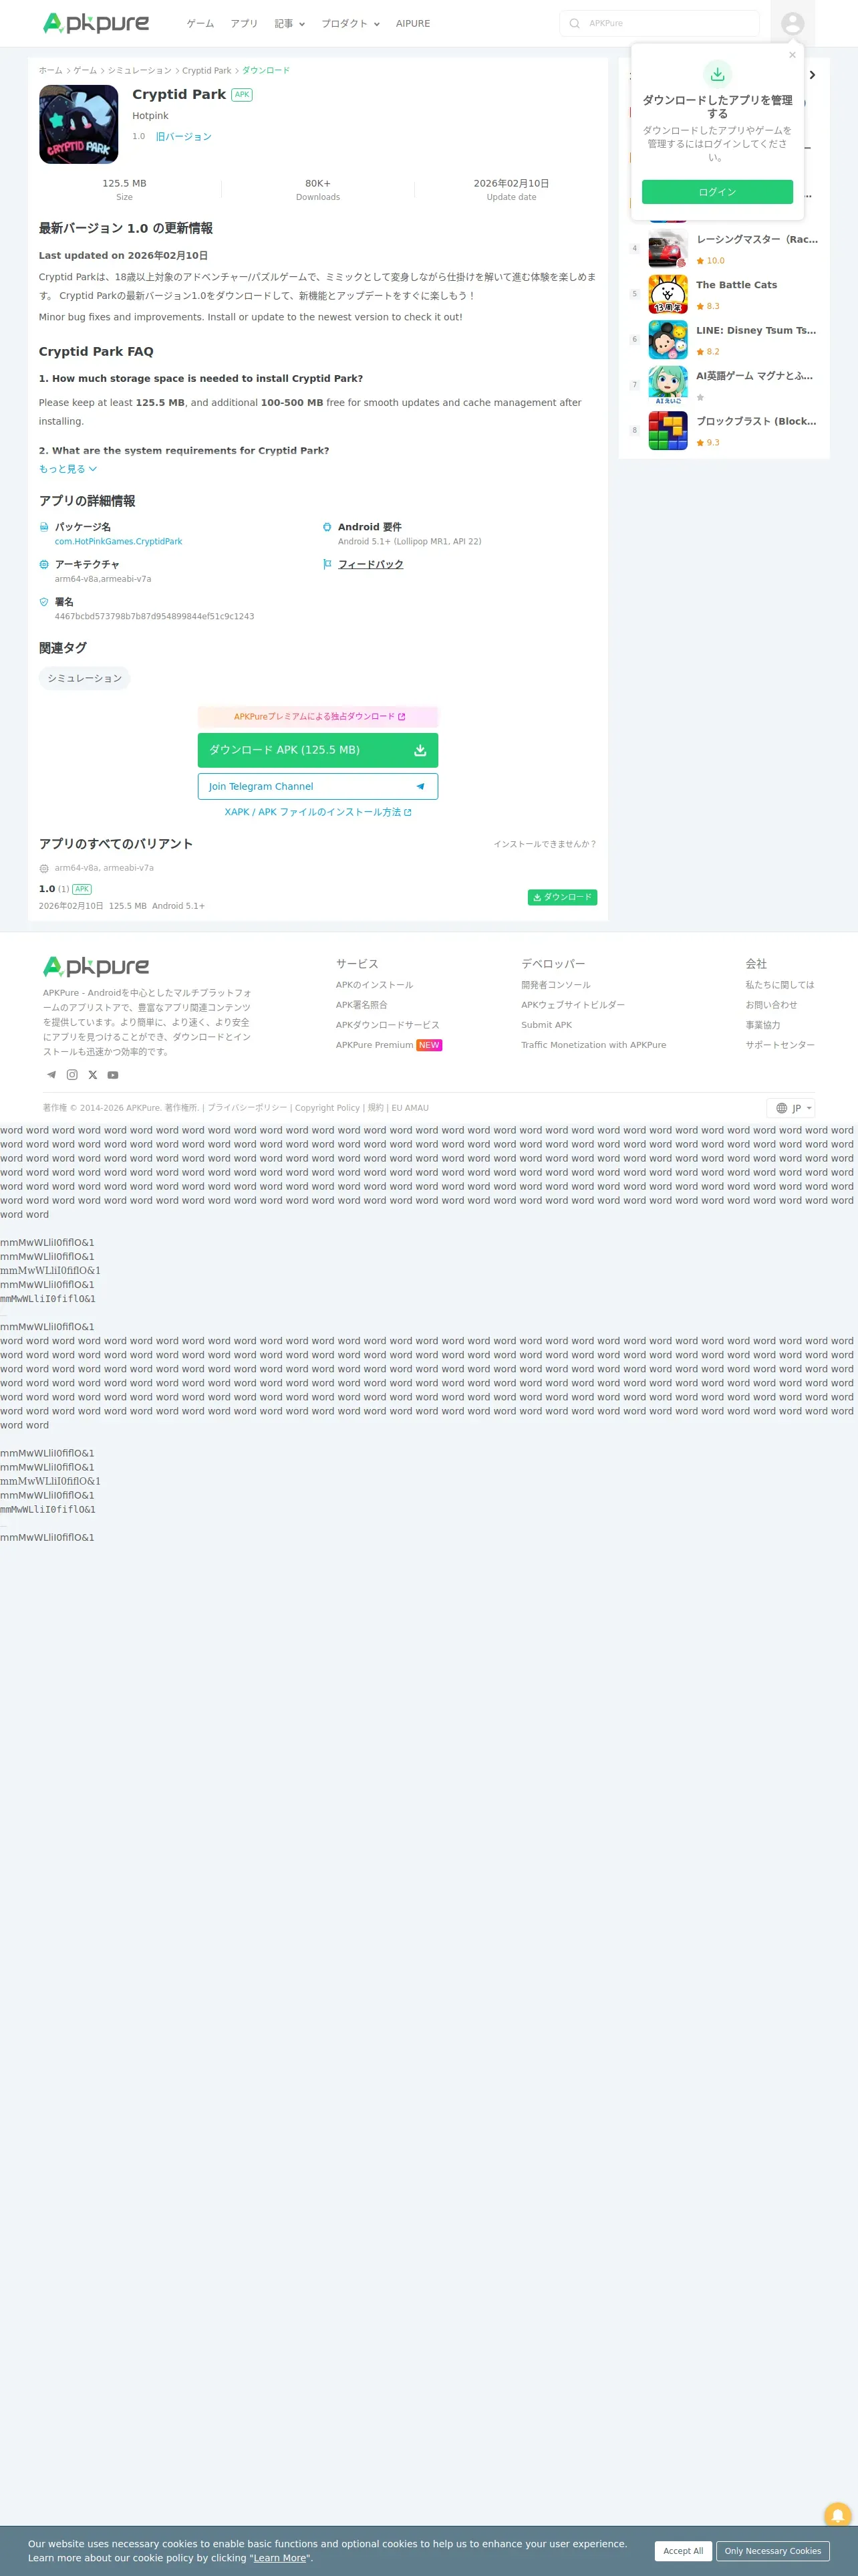Viewport: 858px width, 2576px height.
Task: Go to ホーム in breadcrumb
Action: 51,71
